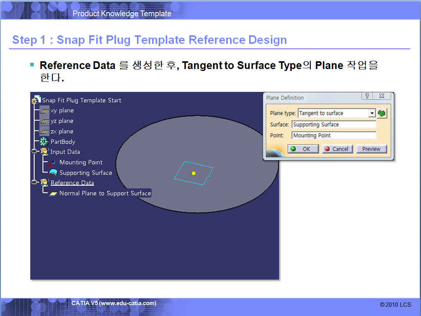
Task: Click the Normal Plane to Support Surface icon
Action: coord(53,193)
